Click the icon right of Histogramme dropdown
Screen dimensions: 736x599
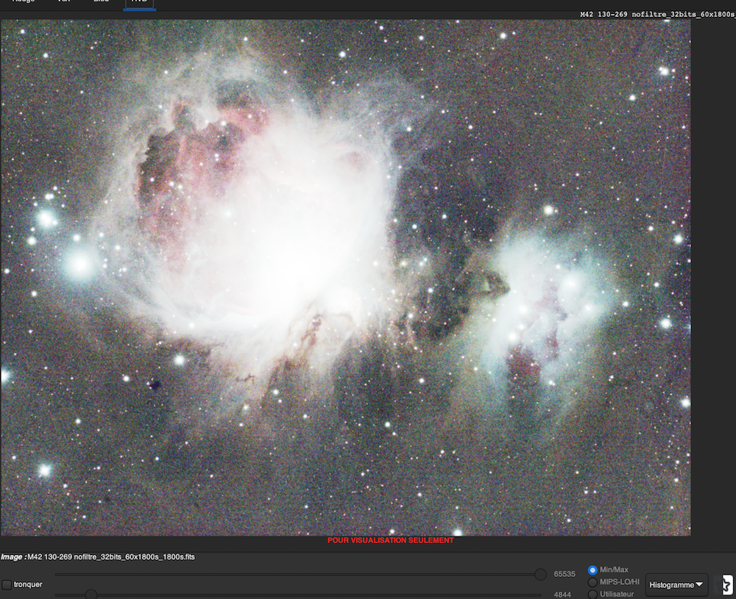pyautogui.click(x=726, y=585)
